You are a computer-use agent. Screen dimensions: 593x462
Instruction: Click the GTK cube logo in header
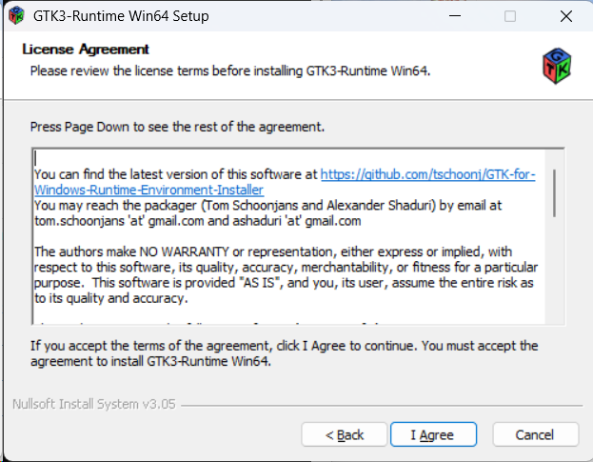pyautogui.click(x=557, y=66)
